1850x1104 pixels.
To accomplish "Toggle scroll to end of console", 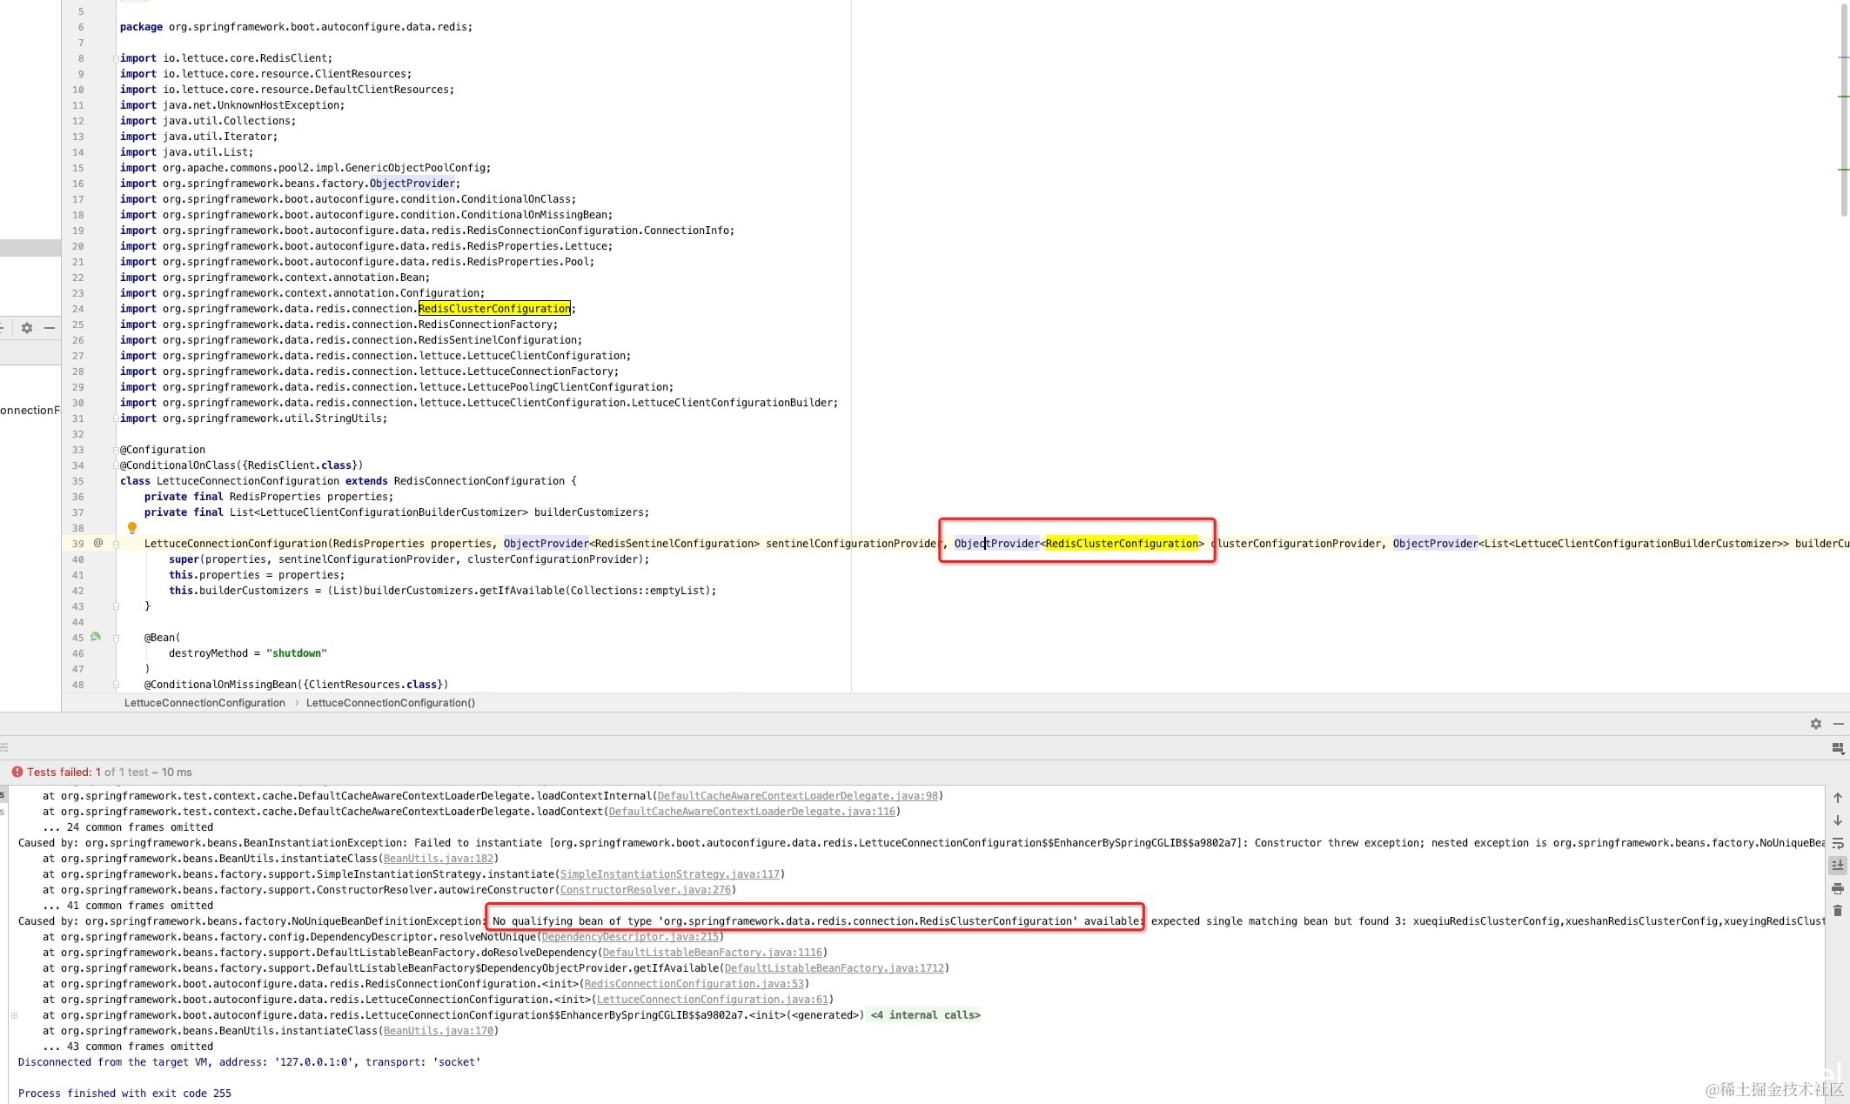I will (x=1837, y=866).
